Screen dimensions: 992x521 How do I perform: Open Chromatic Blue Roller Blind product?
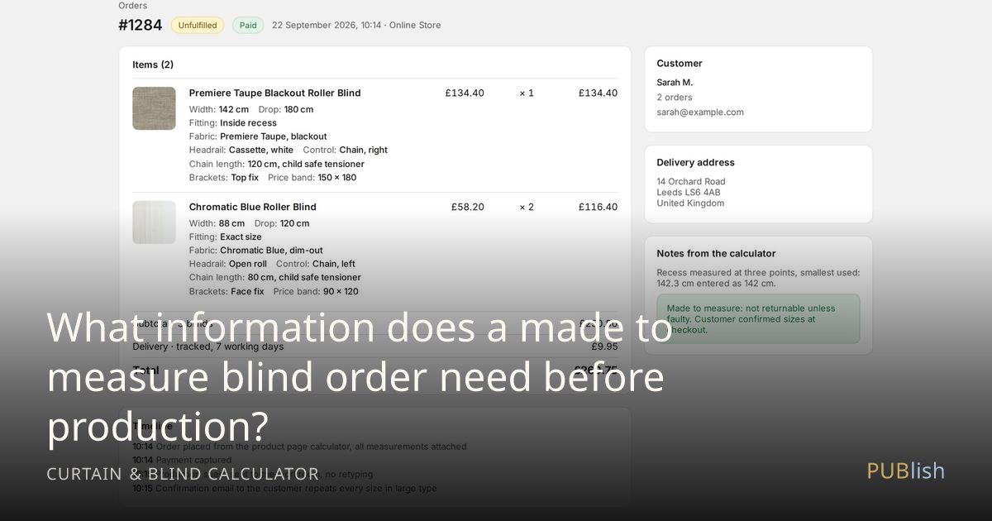click(x=253, y=207)
